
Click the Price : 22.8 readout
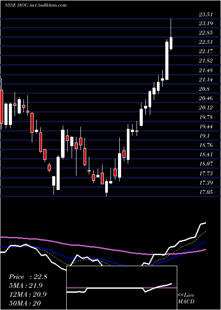tap(28, 277)
